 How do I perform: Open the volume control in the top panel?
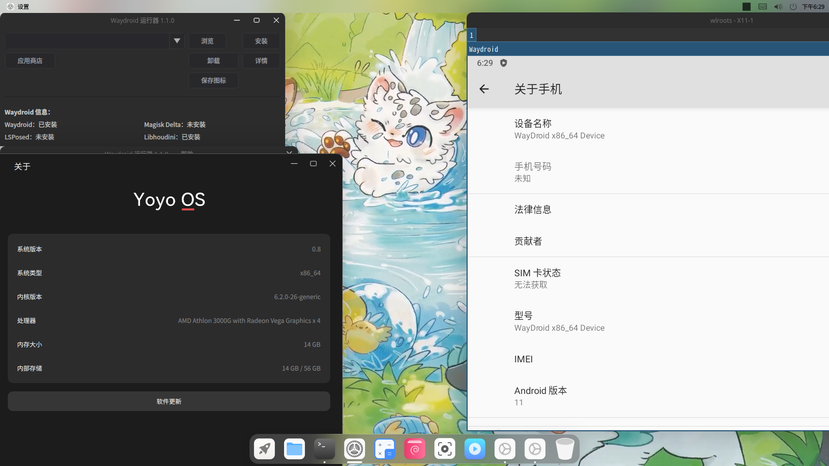[778, 7]
